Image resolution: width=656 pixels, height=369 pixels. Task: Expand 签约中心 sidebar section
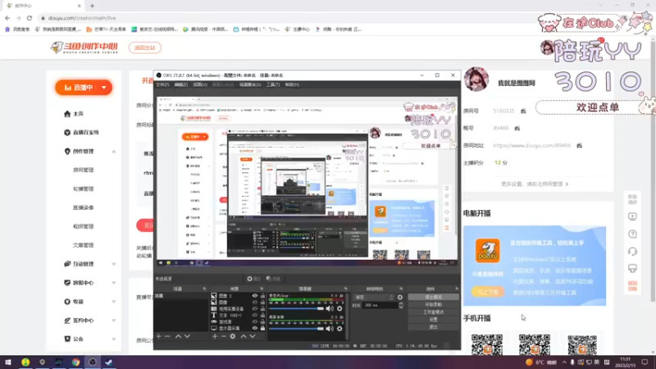coord(114,321)
